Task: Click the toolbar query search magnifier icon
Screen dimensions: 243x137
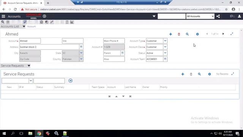Action: pyautogui.click(x=3, y=22)
